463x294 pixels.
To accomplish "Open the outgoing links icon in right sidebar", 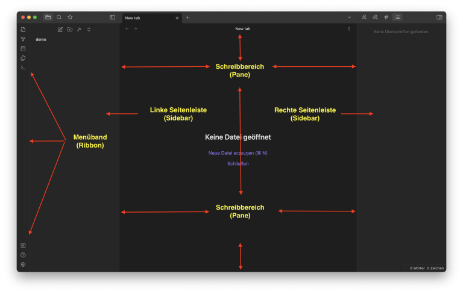I will 375,17.
